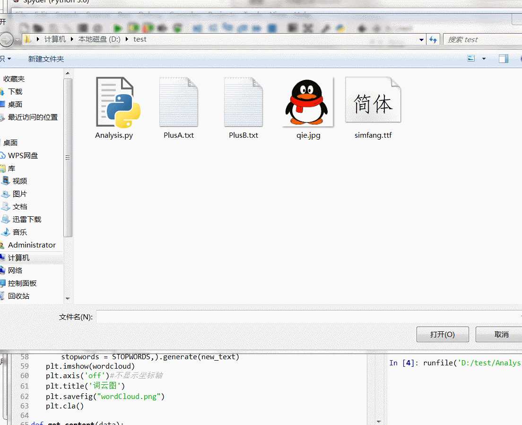Select the PlusB.txt file
This screenshot has width=522, height=425.
tap(244, 108)
